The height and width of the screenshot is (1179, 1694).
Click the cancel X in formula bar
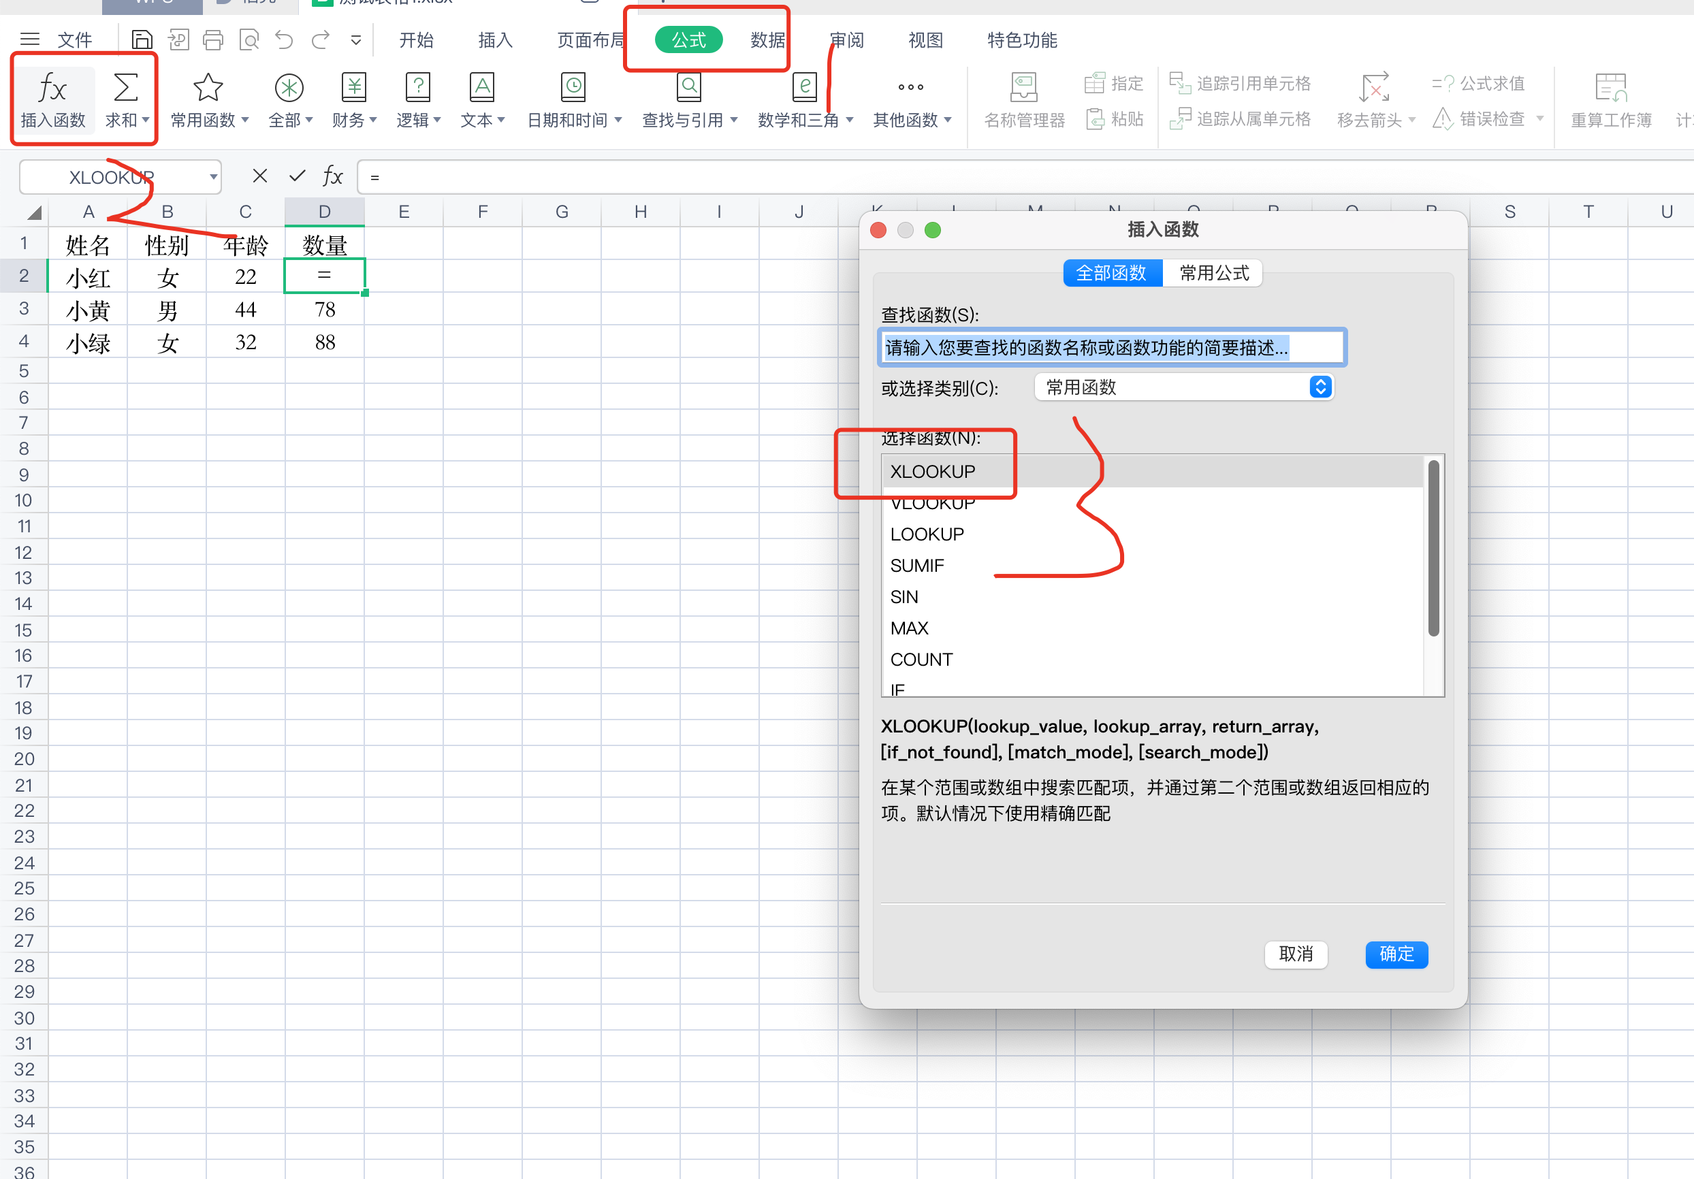pos(259,176)
